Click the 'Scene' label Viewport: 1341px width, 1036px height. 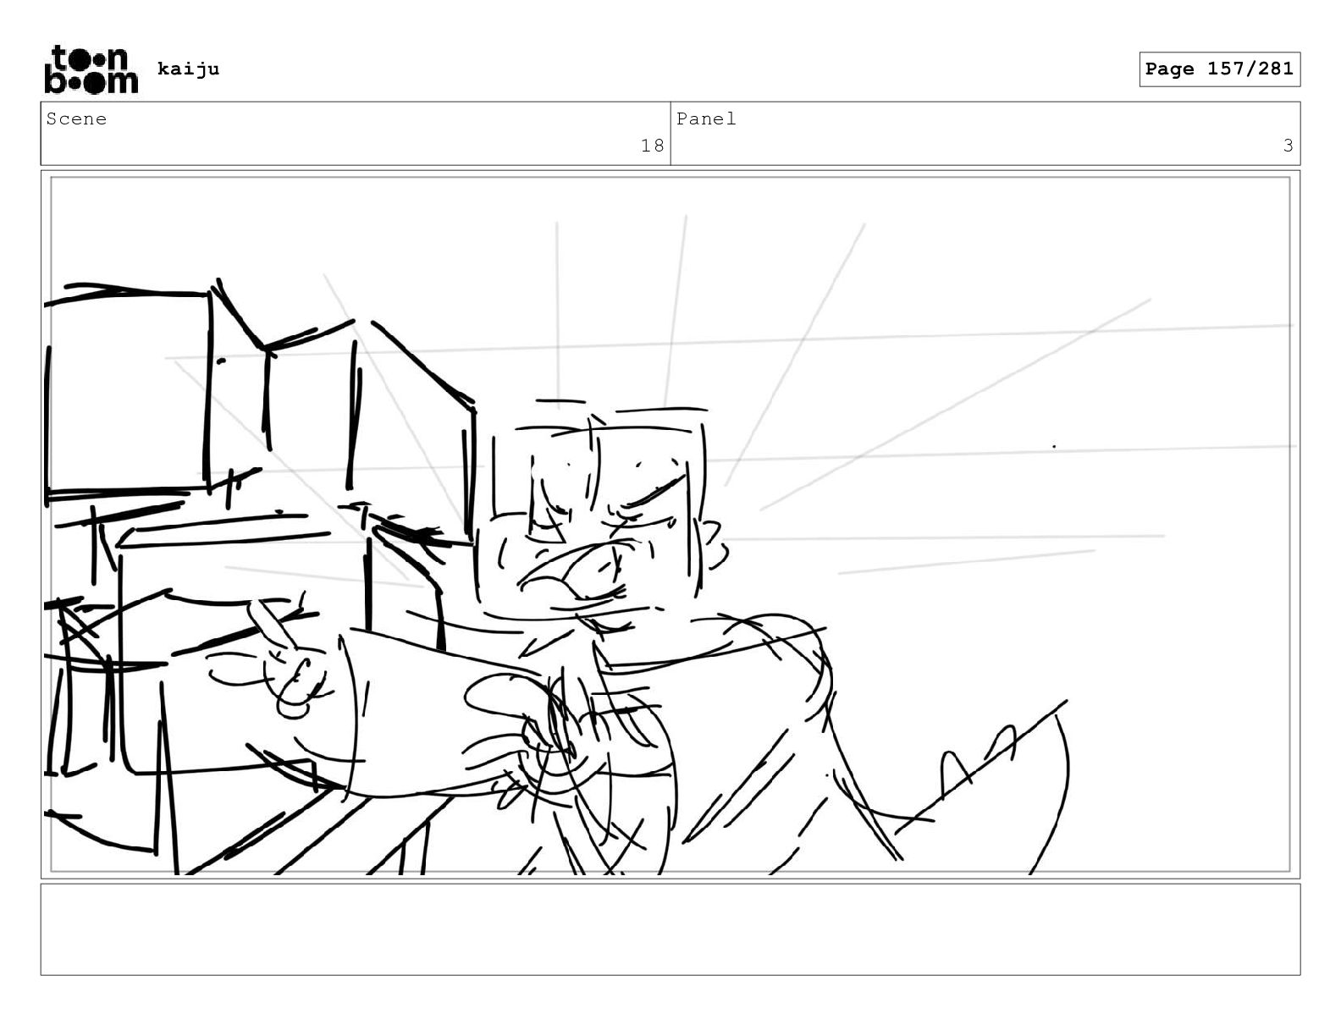click(76, 119)
